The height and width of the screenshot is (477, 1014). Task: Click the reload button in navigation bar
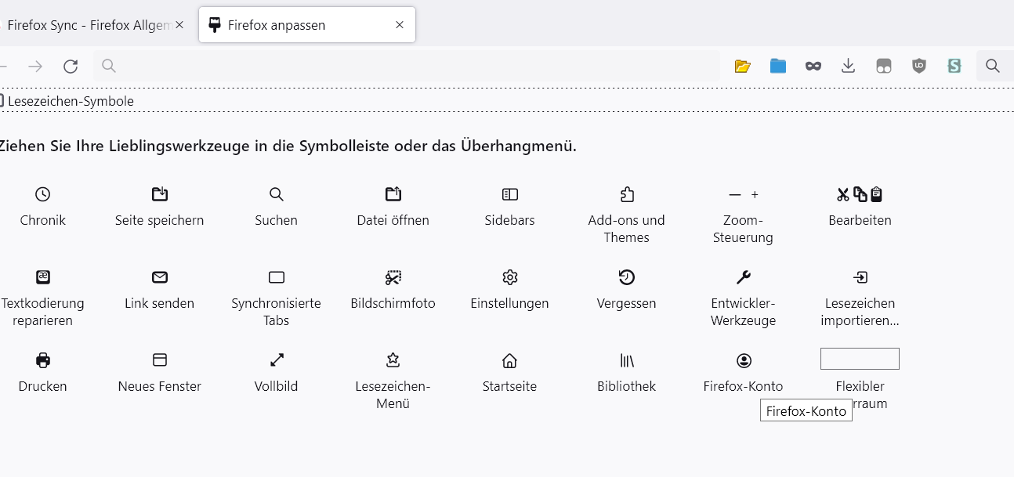coord(71,66)
